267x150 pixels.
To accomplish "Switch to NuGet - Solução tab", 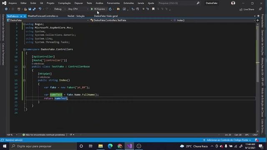I will tap(76, 16).
